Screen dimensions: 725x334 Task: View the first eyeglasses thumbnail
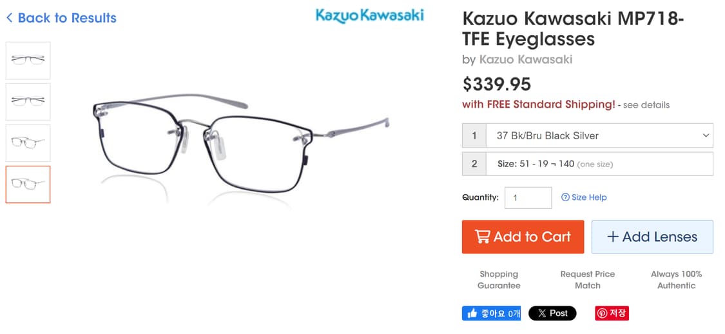click(x=28, y=61)
